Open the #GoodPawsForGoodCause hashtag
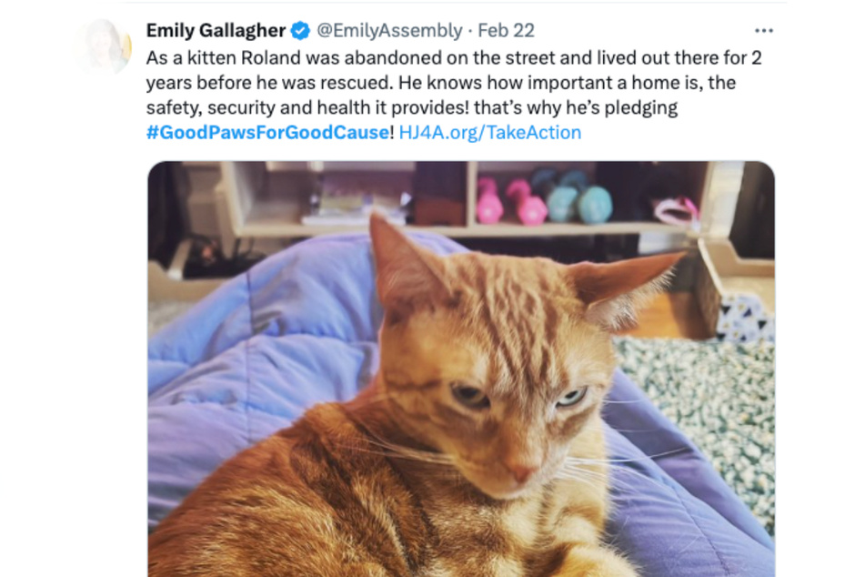Viewport: 865px width, 577px height. tap(267, 133)
